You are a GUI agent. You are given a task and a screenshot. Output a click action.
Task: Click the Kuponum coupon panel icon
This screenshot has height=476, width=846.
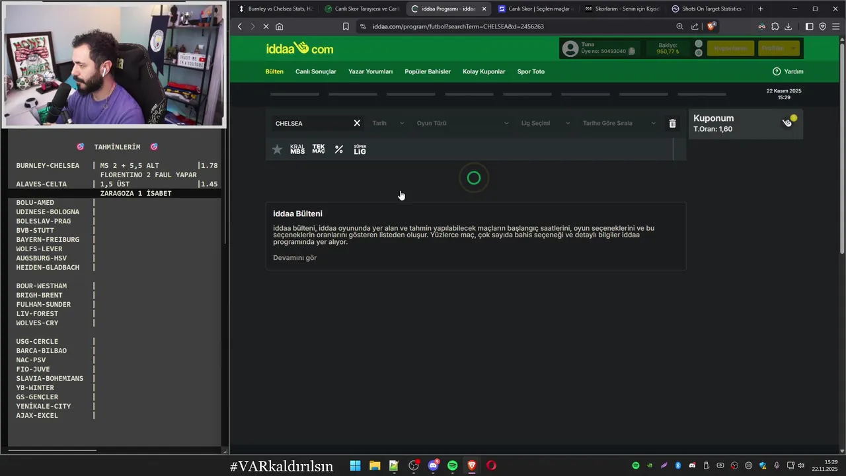tap(787, 122)
